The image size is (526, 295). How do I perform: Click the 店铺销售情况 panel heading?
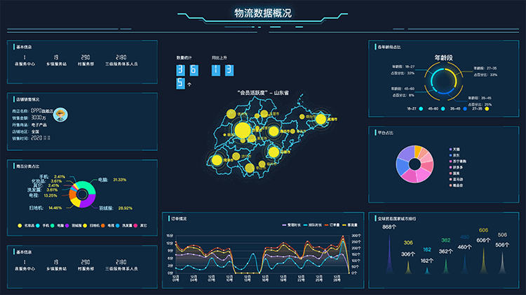28,99
